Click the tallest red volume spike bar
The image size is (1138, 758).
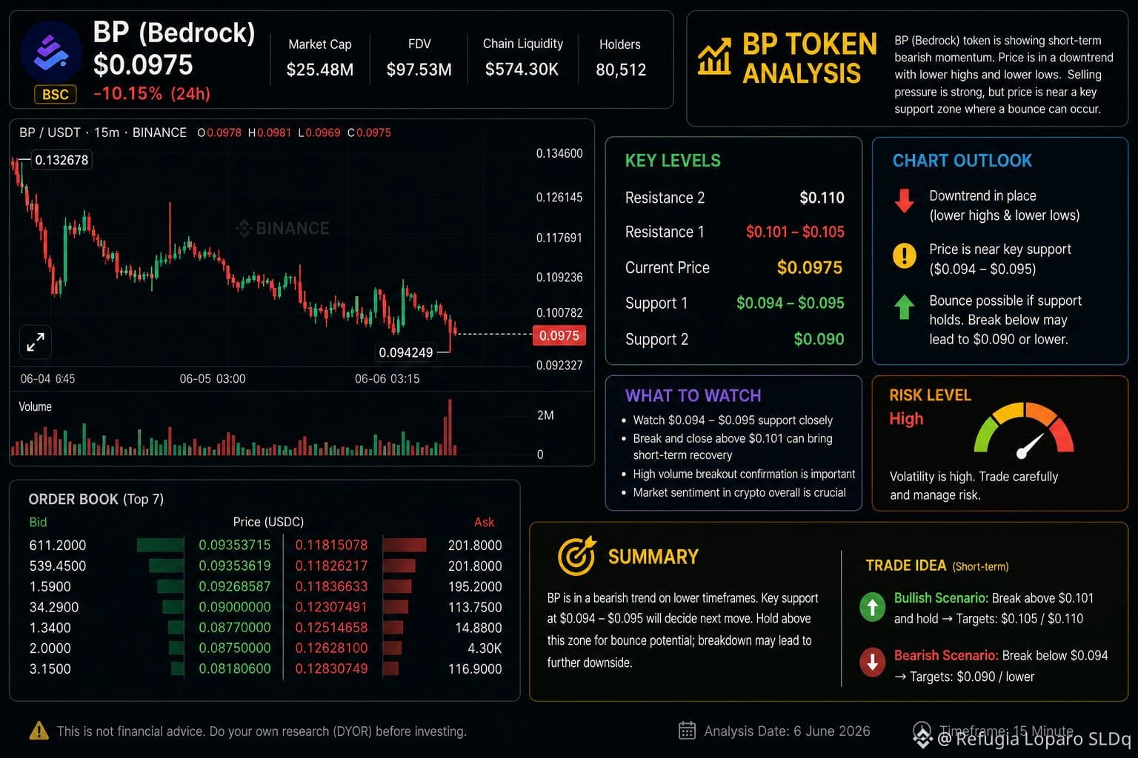coord(450,427)
